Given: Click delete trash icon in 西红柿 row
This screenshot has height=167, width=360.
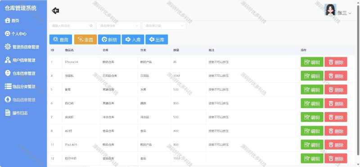Looking at the screenshot, I should click(331, 104).
